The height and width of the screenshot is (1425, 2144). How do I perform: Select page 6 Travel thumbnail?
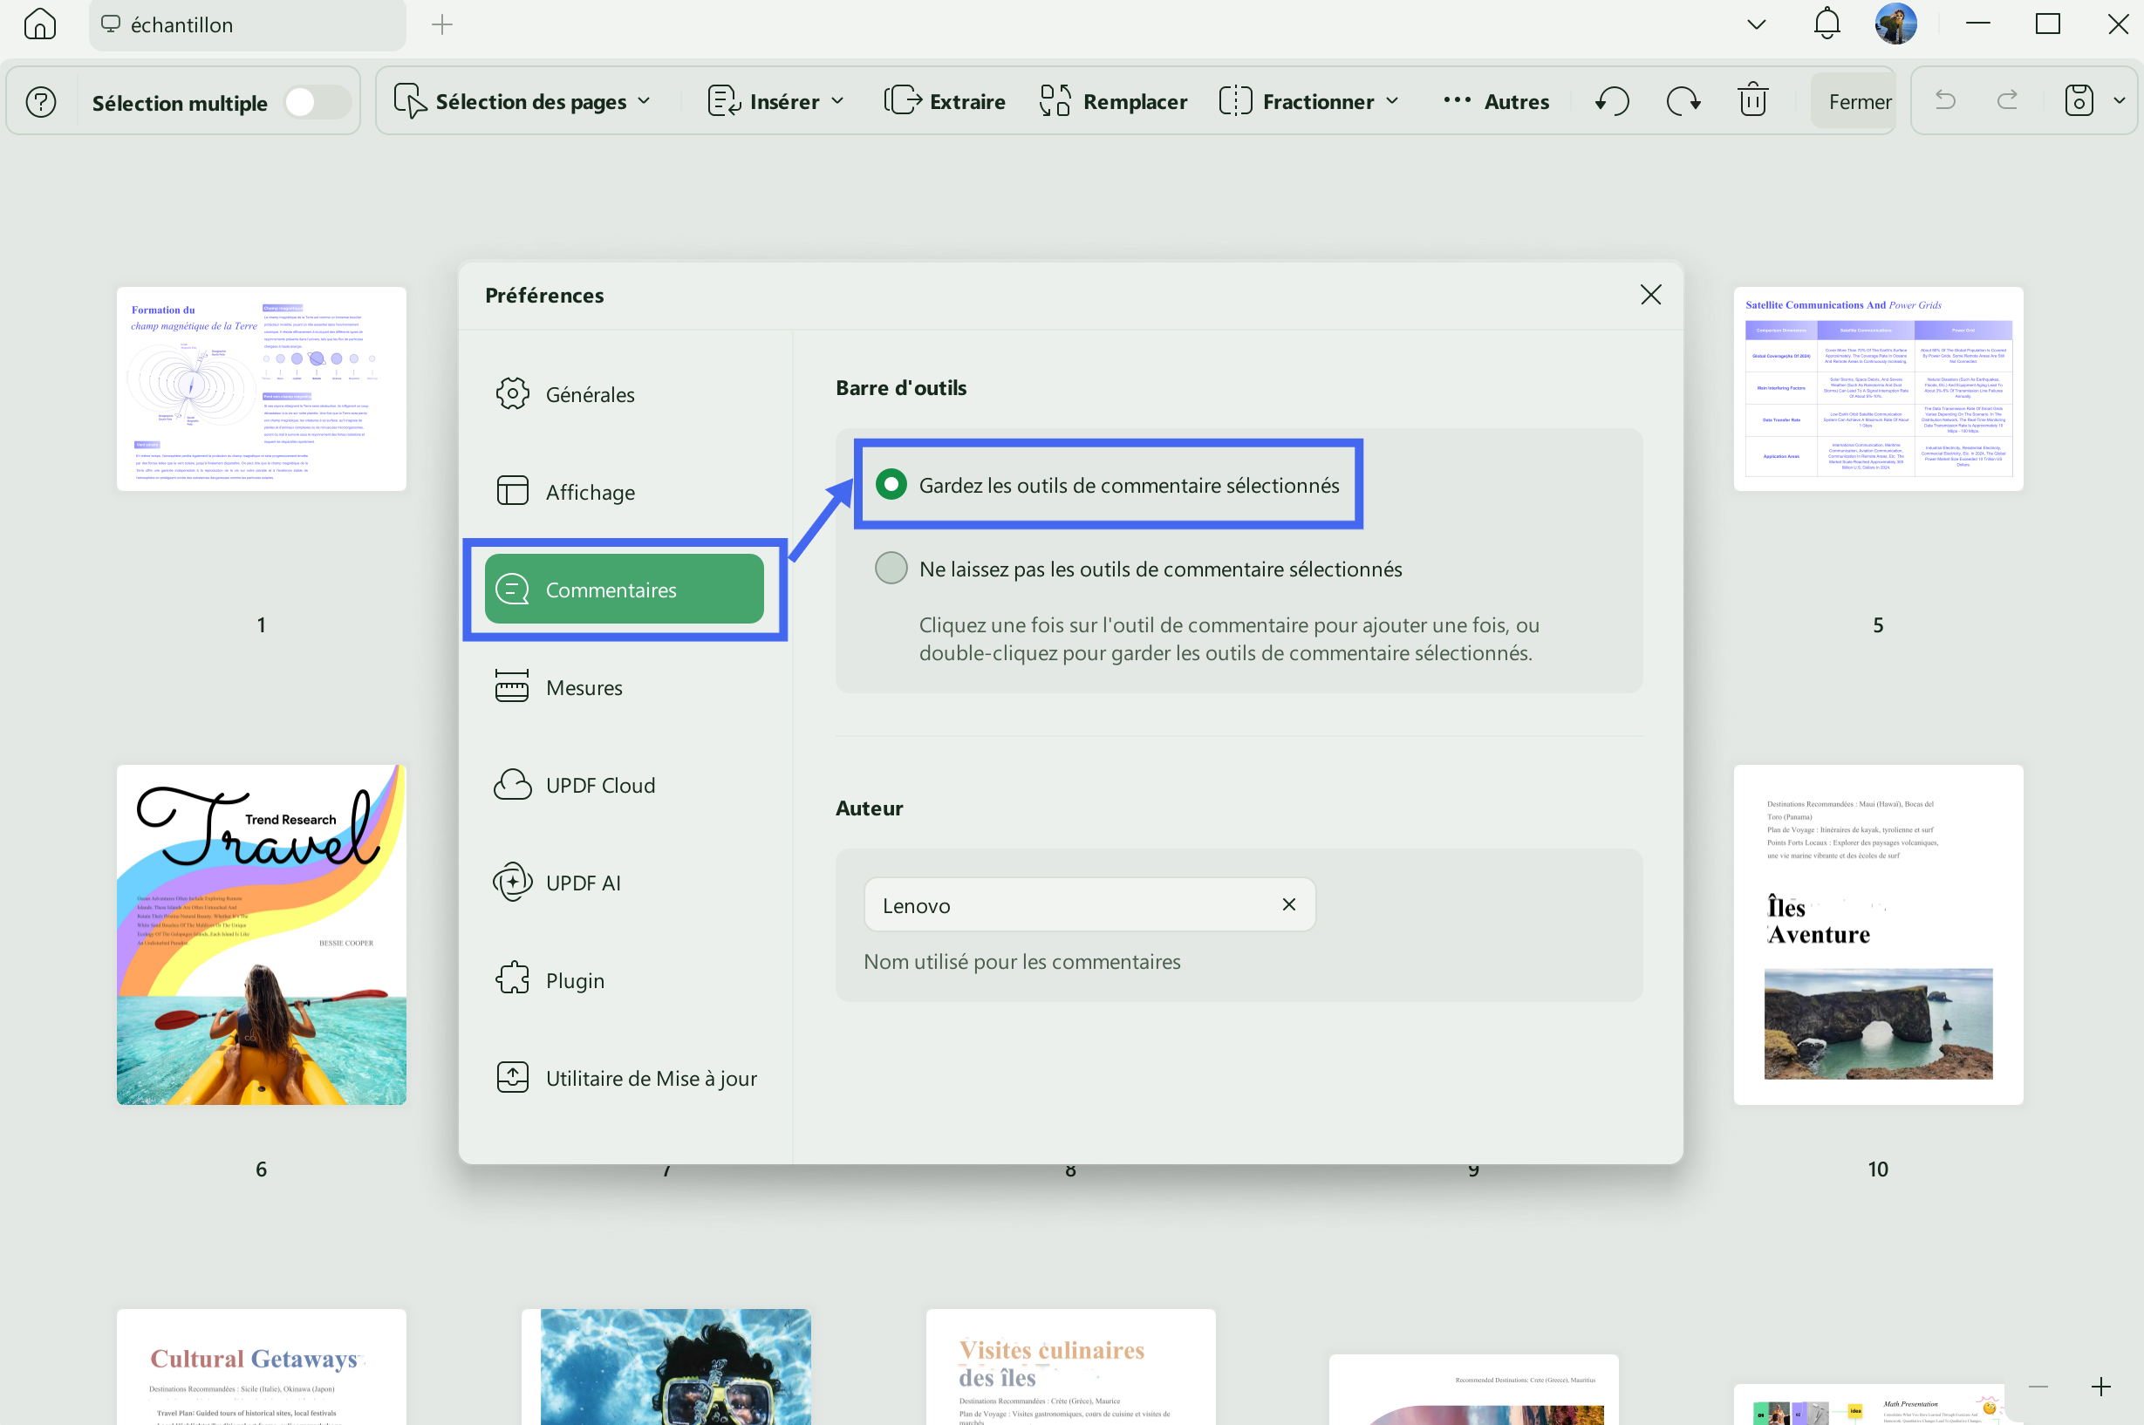(x=262, y=935)
